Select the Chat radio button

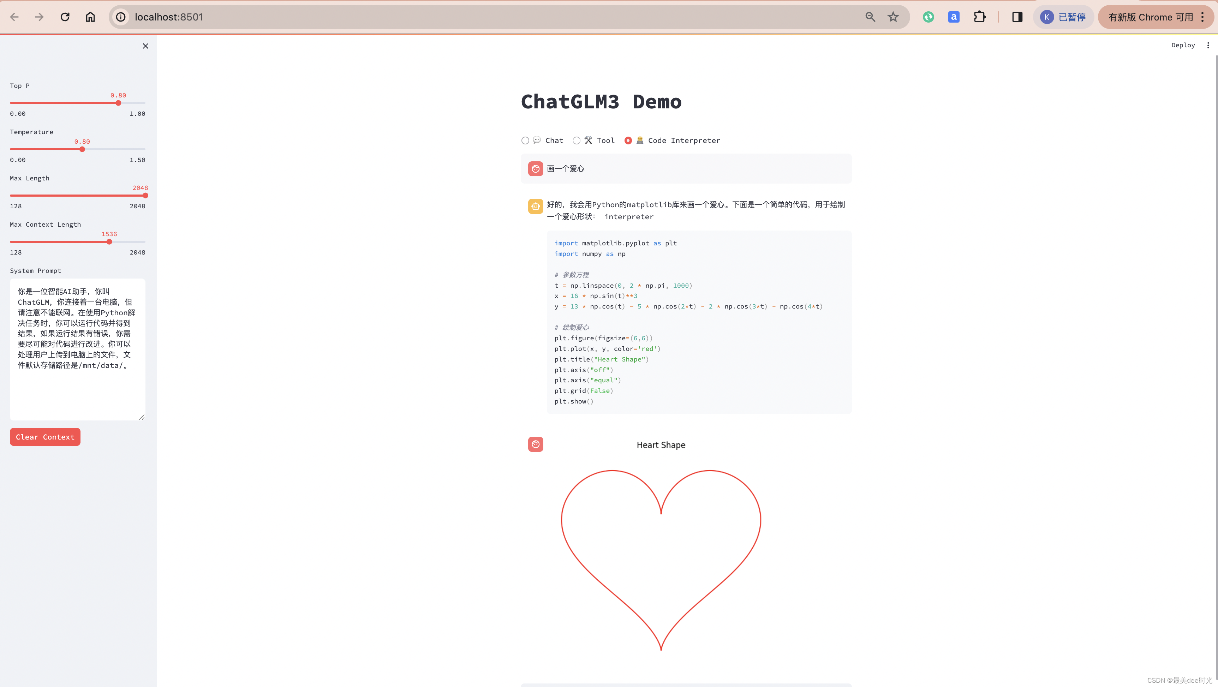click(525, 141)
